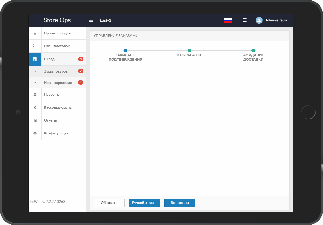Click the list icon for План заготовок
Screen dimensions: 323x225
point(35,46)
